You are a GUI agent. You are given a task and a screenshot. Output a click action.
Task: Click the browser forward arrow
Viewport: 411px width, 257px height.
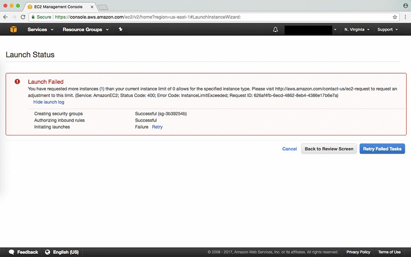pyautogui.click(x=14, y=17)
